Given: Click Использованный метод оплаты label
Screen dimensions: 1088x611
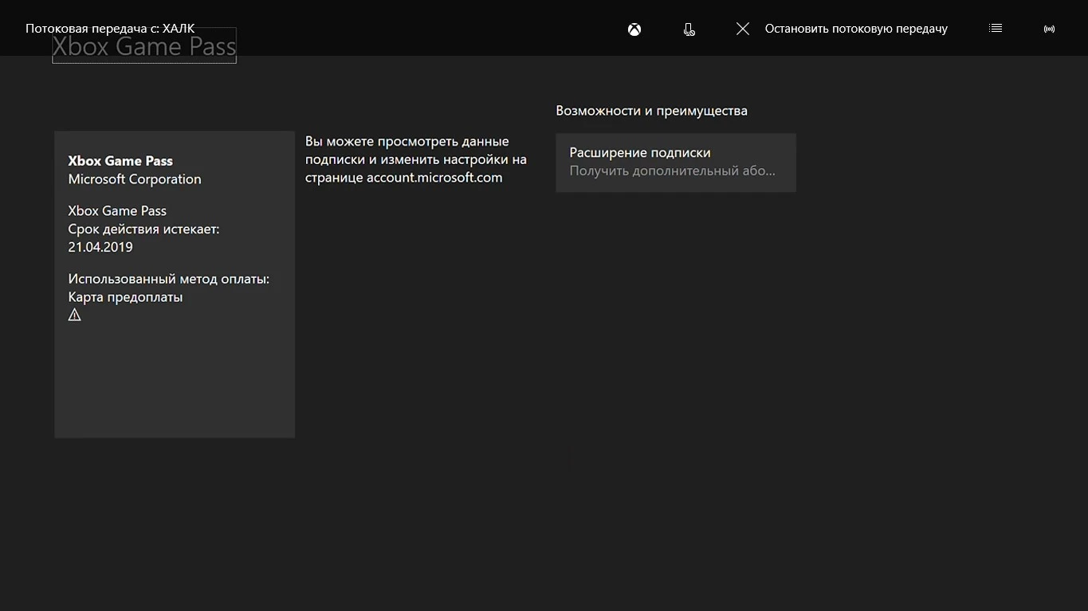Looking at the screenshot, I should [169, 279].
